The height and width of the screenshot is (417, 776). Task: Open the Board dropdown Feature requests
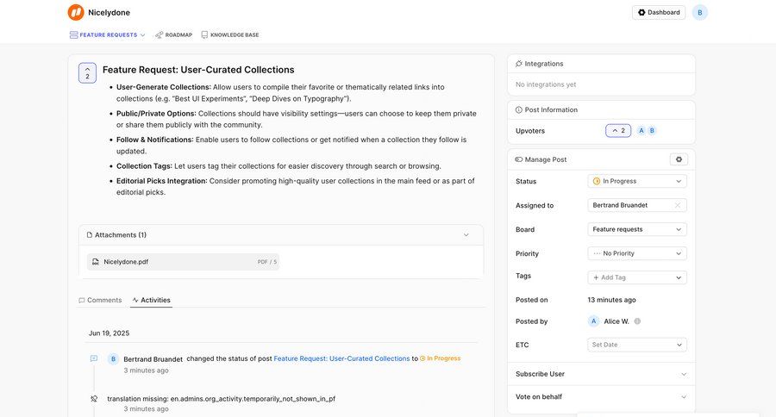(x=637, y=229)
